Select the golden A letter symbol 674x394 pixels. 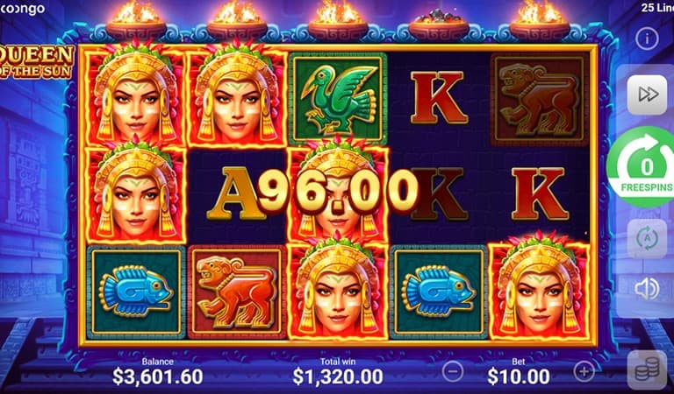click(235, 193)
